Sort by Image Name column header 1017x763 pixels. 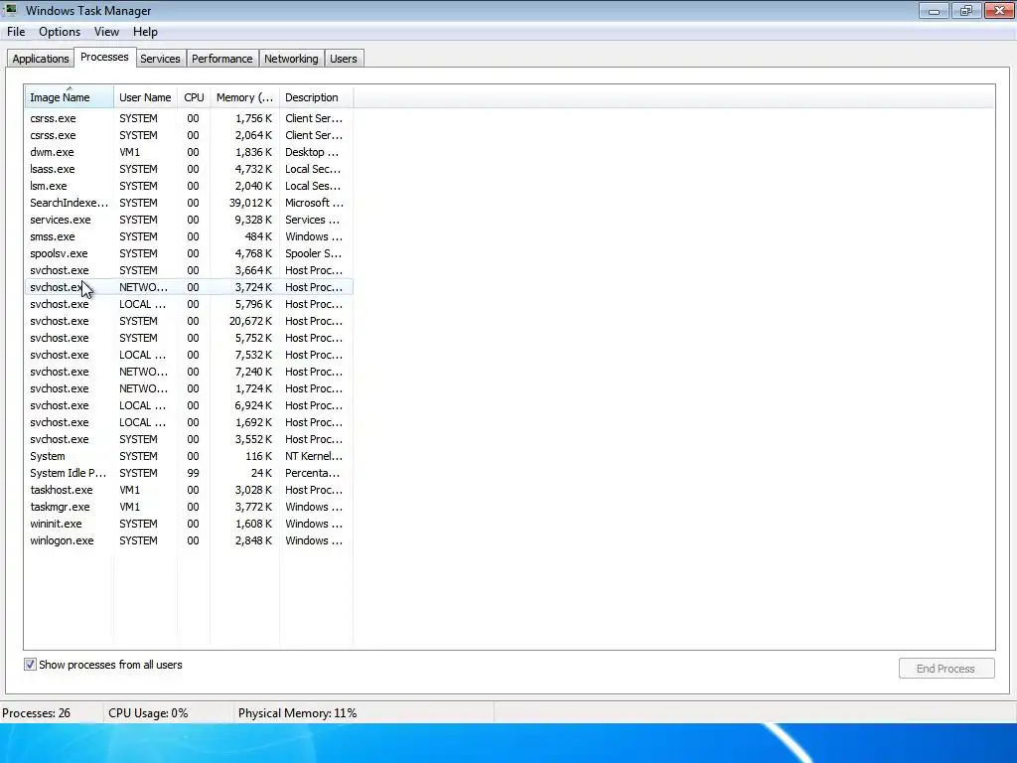[70, 97]
